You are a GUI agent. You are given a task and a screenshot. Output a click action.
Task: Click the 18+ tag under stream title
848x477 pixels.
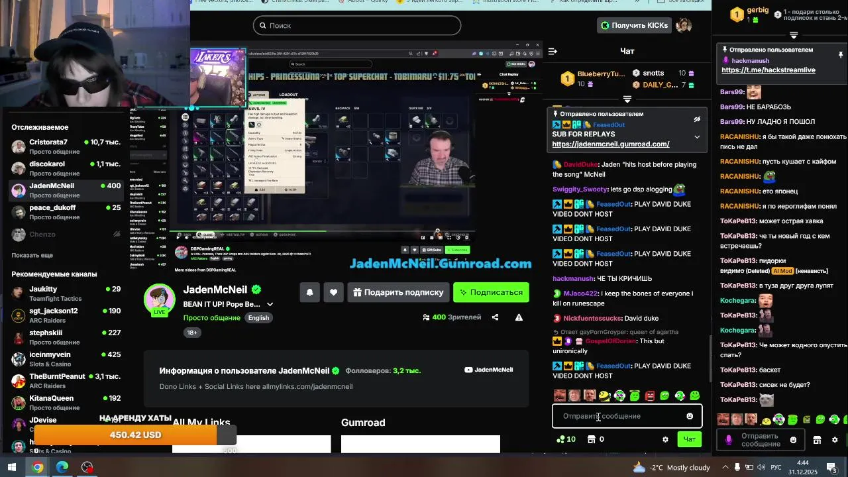click(x=192, y=332)
